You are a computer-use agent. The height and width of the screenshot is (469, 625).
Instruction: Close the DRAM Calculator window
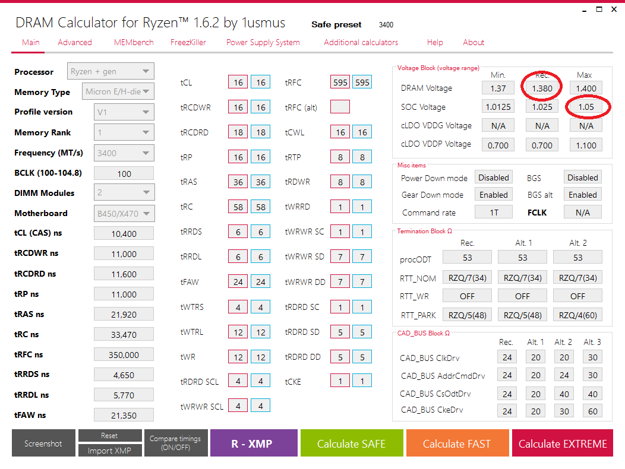[614, 9]
